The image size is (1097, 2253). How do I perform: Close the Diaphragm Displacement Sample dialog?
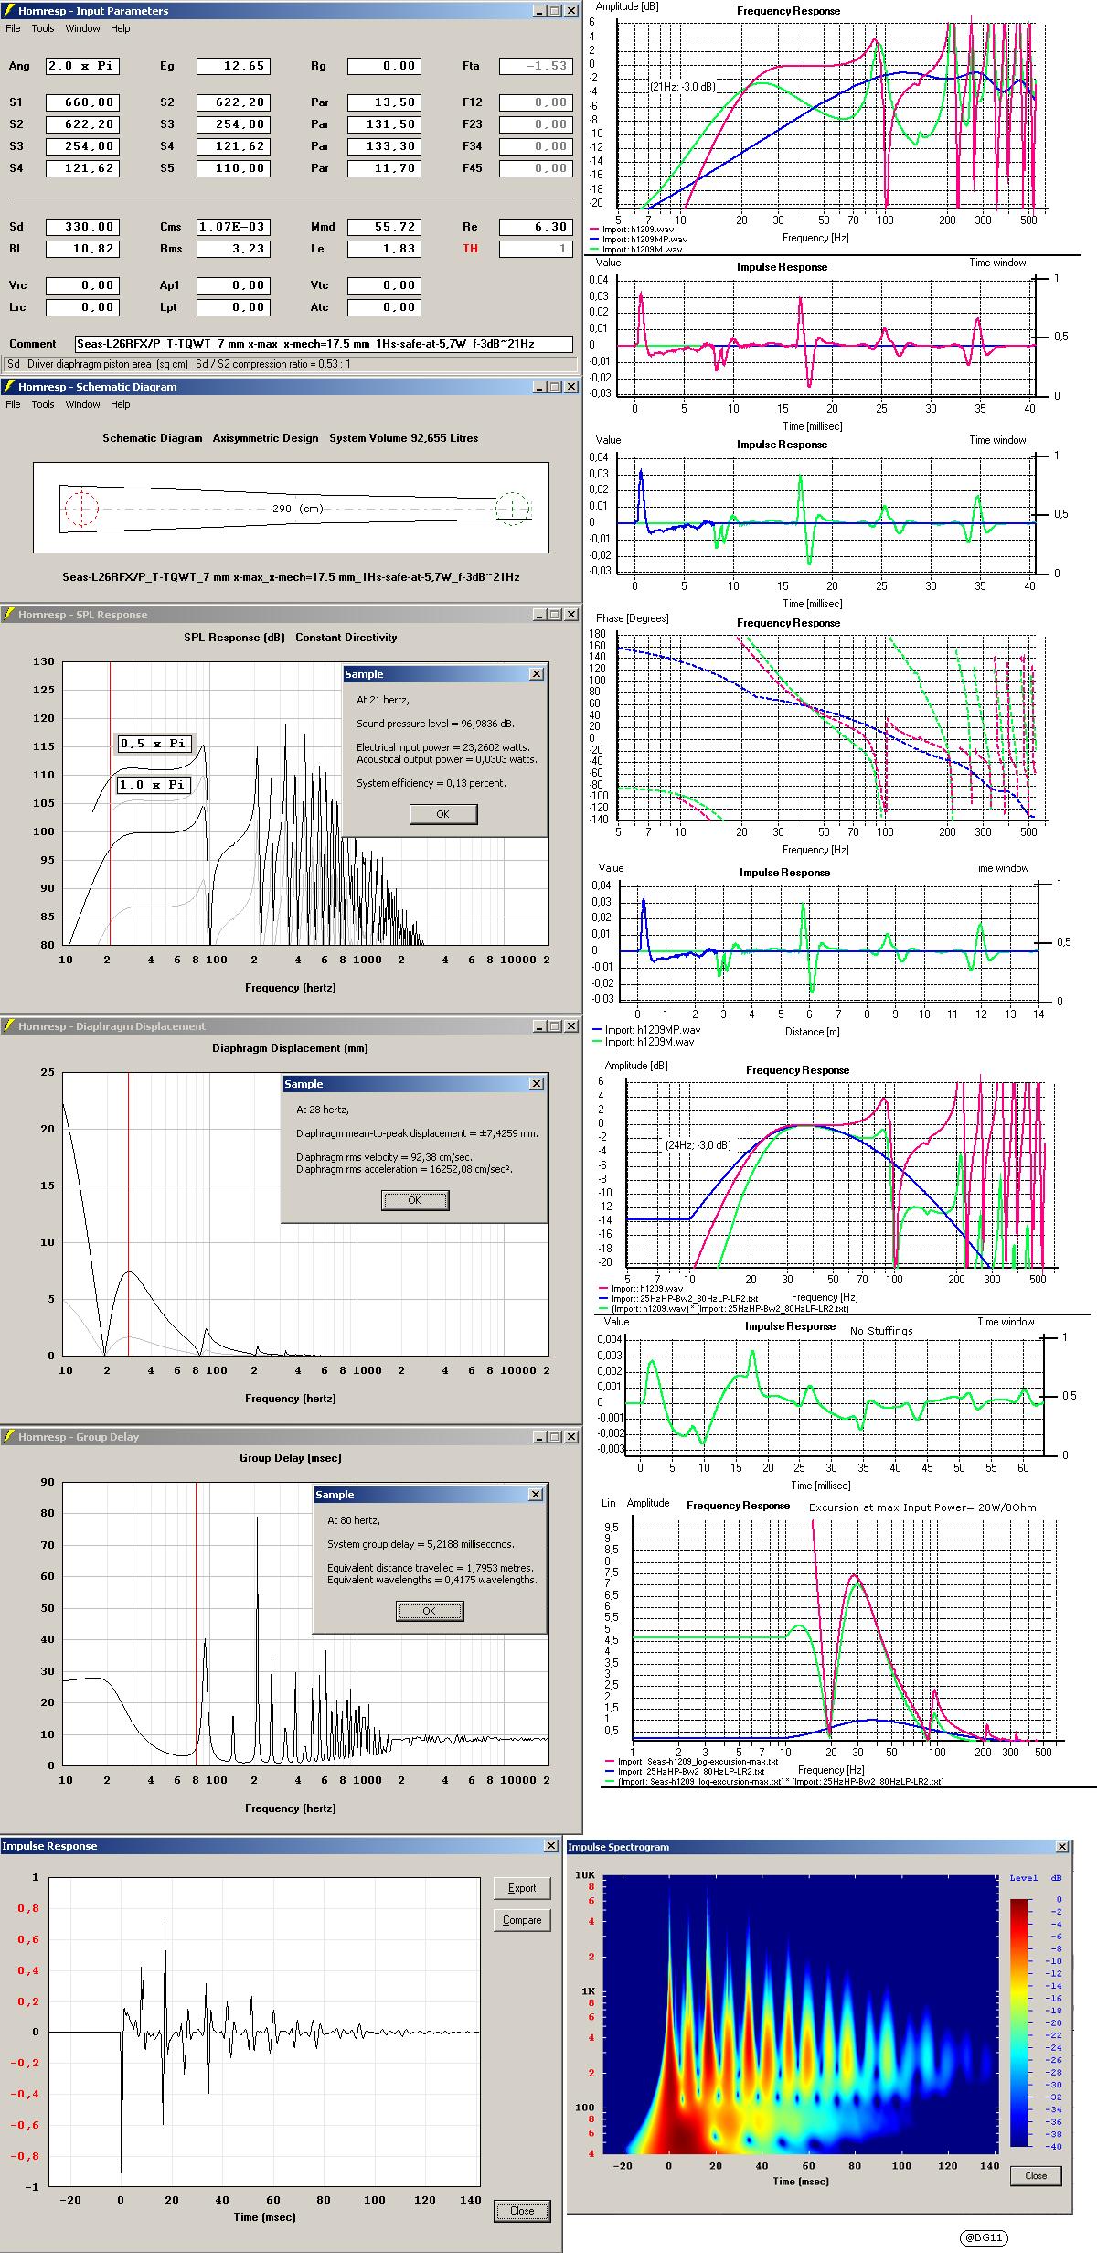click(x=537, y=1084)
